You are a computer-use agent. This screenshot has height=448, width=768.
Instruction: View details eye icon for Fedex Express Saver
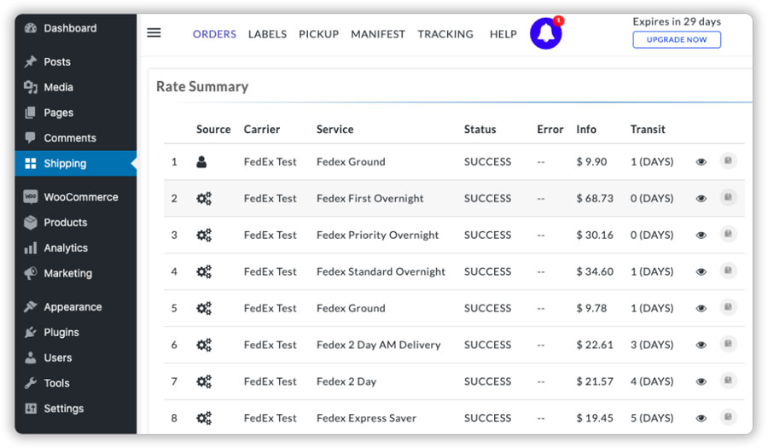coord(701,418)
